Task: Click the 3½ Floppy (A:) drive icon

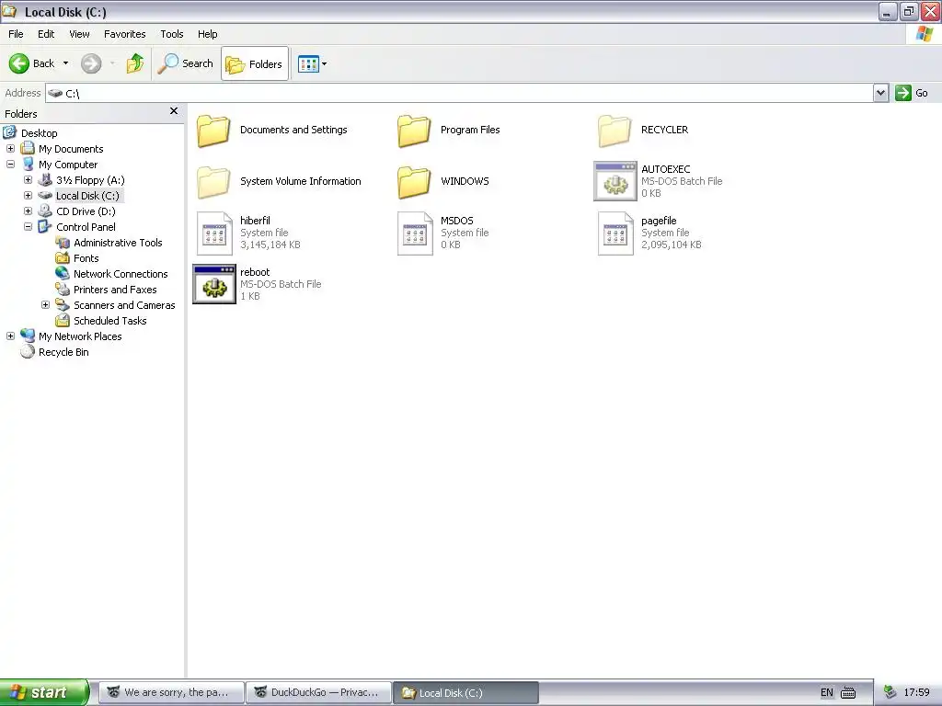Action: (45, 179)
